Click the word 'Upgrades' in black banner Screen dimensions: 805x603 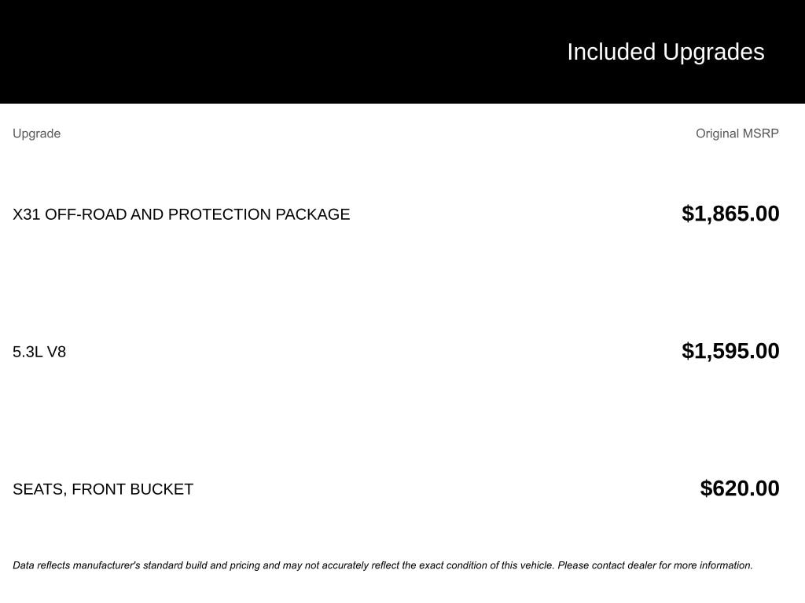coord(713,52)
